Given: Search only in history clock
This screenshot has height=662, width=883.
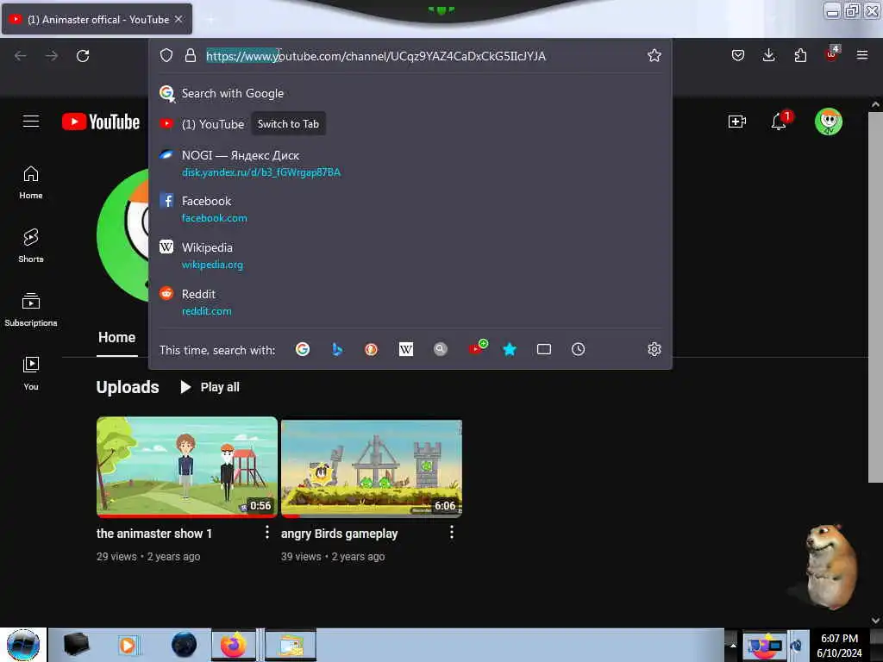Looking at the screenshot, I should click(x=578, y=349).
